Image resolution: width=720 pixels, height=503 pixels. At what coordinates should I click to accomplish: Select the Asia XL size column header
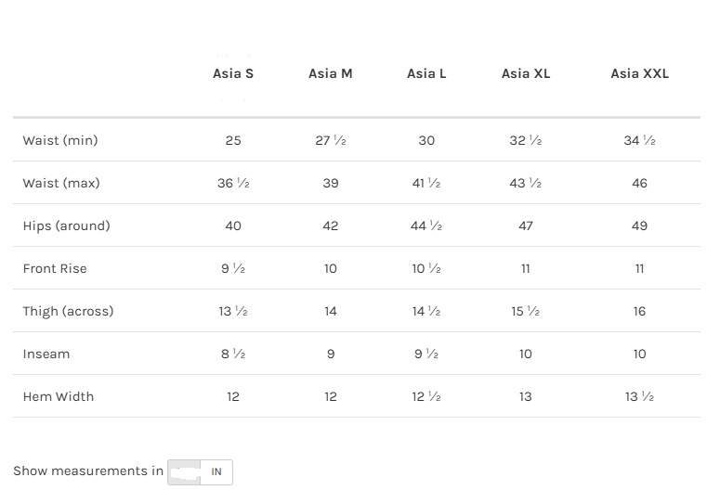click(526, 73)
